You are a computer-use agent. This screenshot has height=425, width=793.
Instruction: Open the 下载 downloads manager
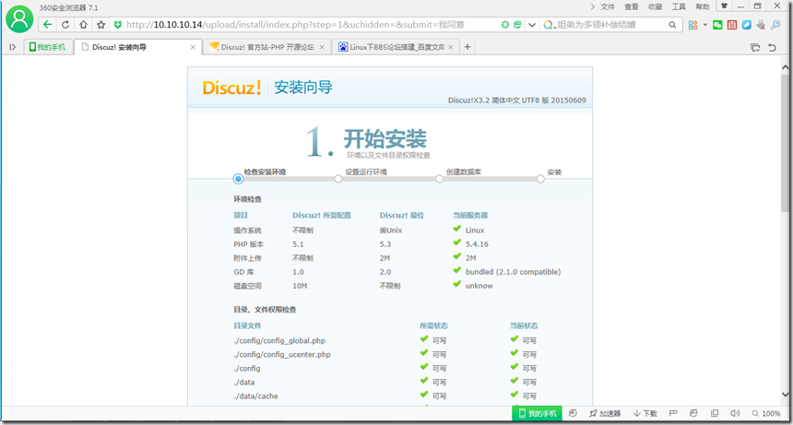(645, 413)
